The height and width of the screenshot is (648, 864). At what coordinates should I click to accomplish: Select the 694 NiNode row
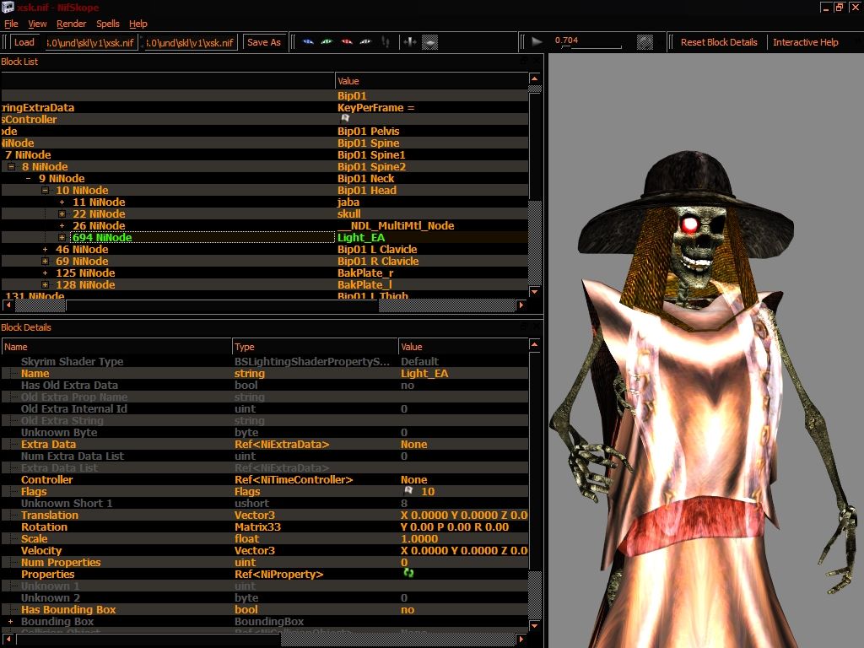(264, 237)
